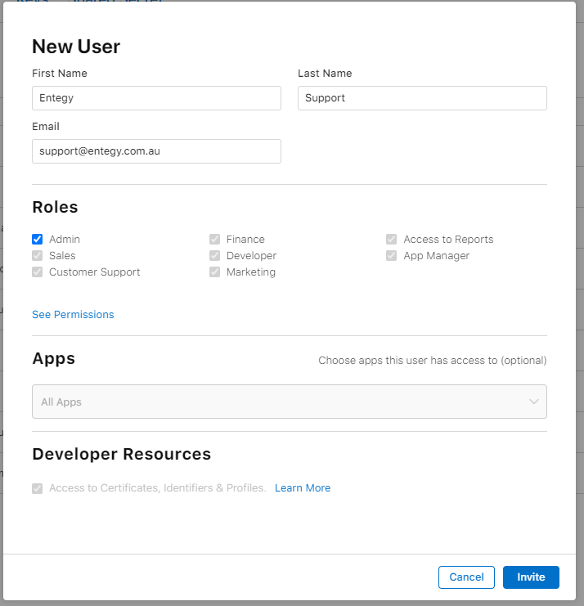The height and width of the screenshot is (606, 584).
Task: Toggle the Customer Support checkbox
Action: [37, 272]
